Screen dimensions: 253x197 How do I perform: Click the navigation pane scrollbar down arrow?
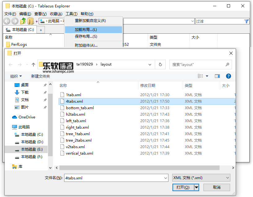coord(50,168)
